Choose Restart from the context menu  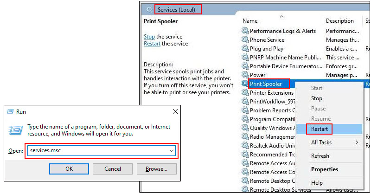(x=320, y=129)
